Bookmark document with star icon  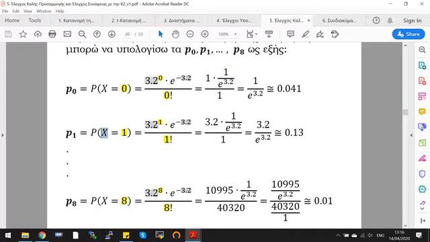point(23,34)
